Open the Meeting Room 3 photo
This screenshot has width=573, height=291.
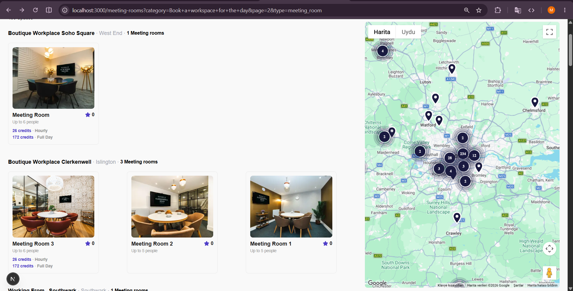(x=53, y=207)
